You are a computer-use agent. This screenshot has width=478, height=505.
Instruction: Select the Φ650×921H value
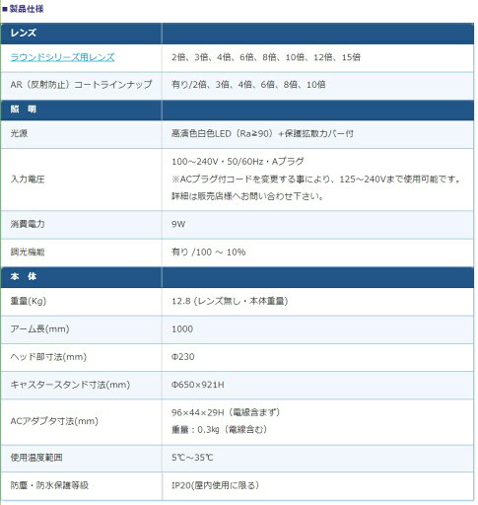[x=198, y=385]
